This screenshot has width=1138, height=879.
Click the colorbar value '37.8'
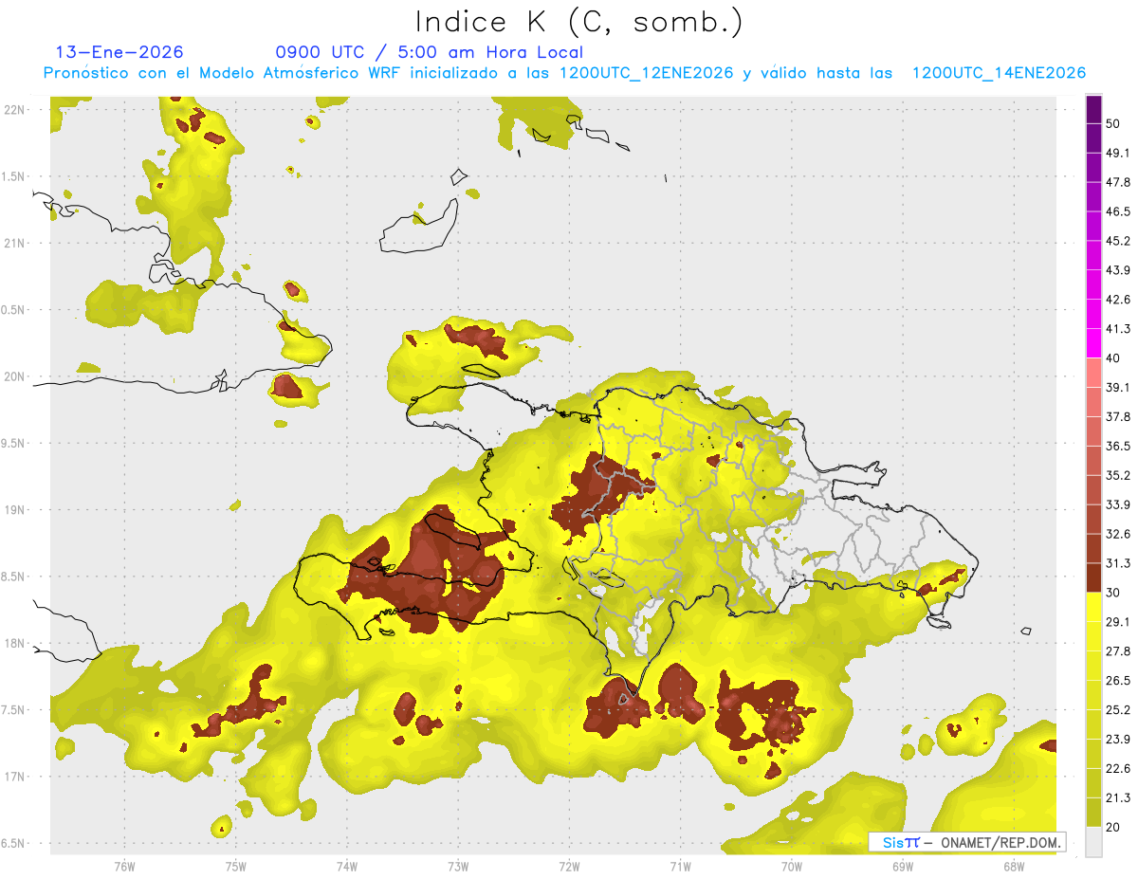[x=1118, y=416]
